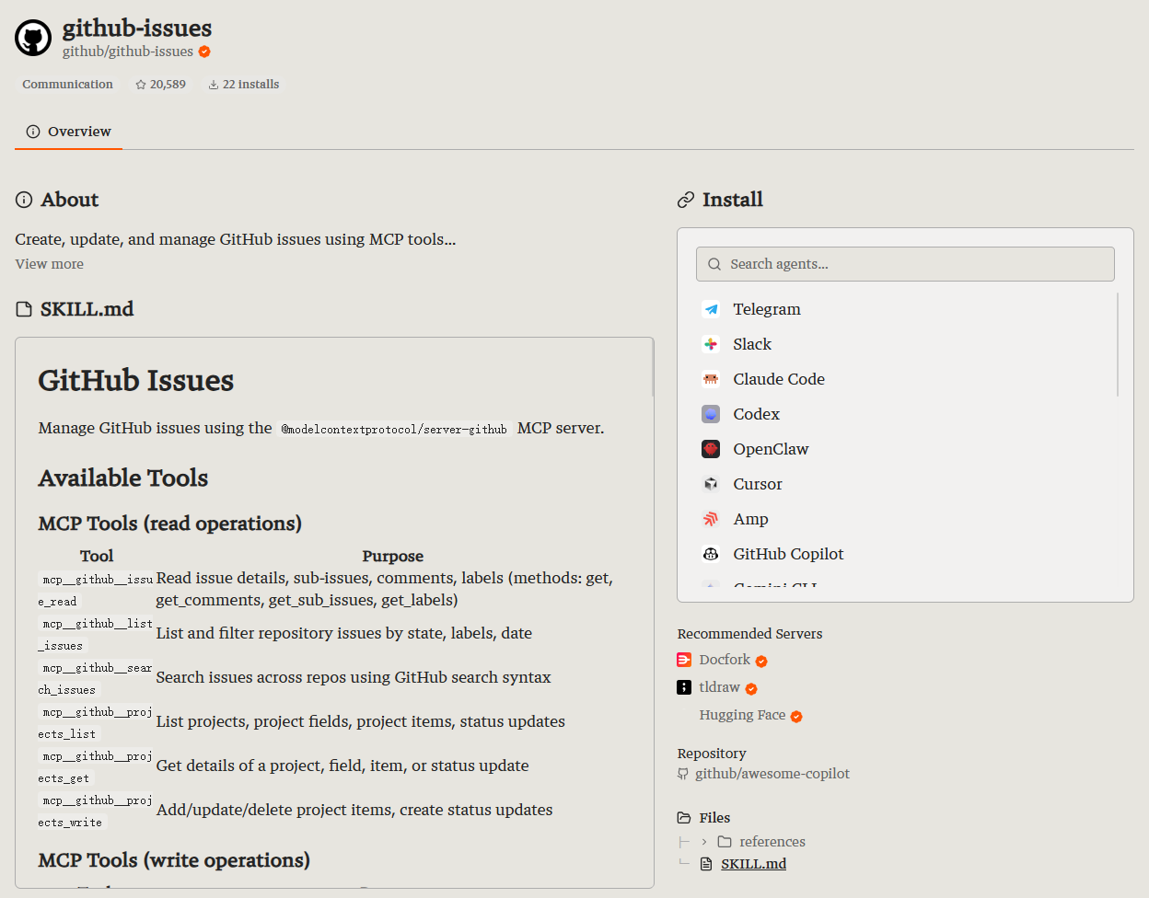This screenshot has width=1149, height=898.
Task: Click the mcp__github__projects_write tool cell
Action: 97,811
